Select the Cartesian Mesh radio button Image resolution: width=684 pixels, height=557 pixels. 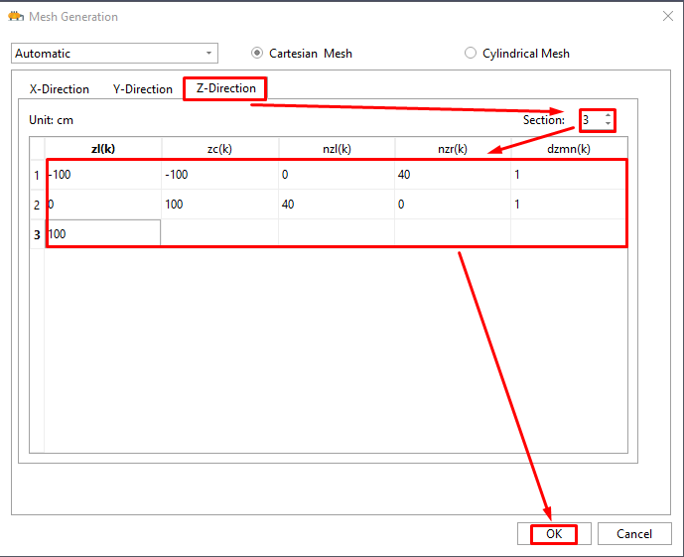point(258,54)
